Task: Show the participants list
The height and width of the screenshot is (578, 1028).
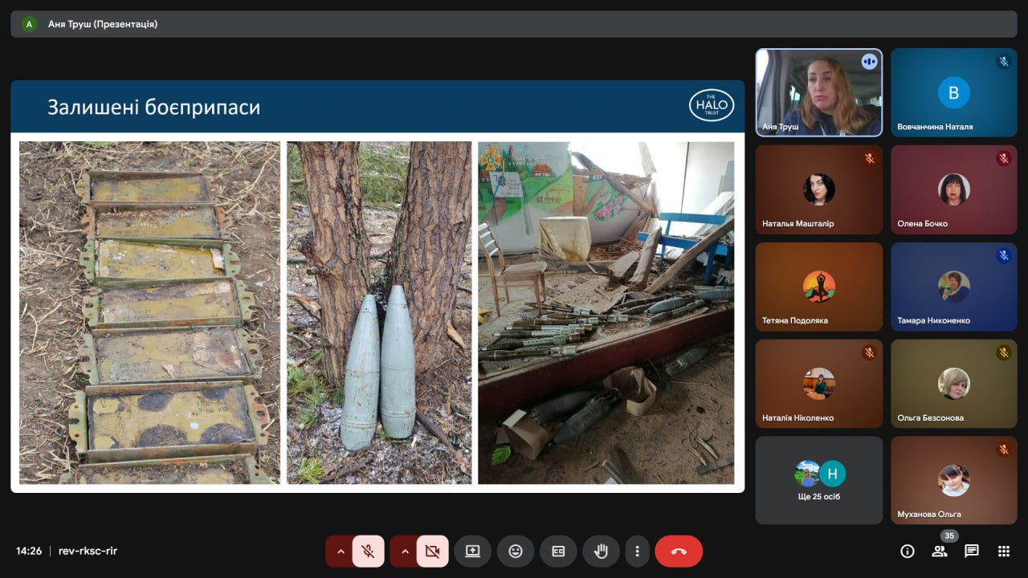Action: [939, 551]
